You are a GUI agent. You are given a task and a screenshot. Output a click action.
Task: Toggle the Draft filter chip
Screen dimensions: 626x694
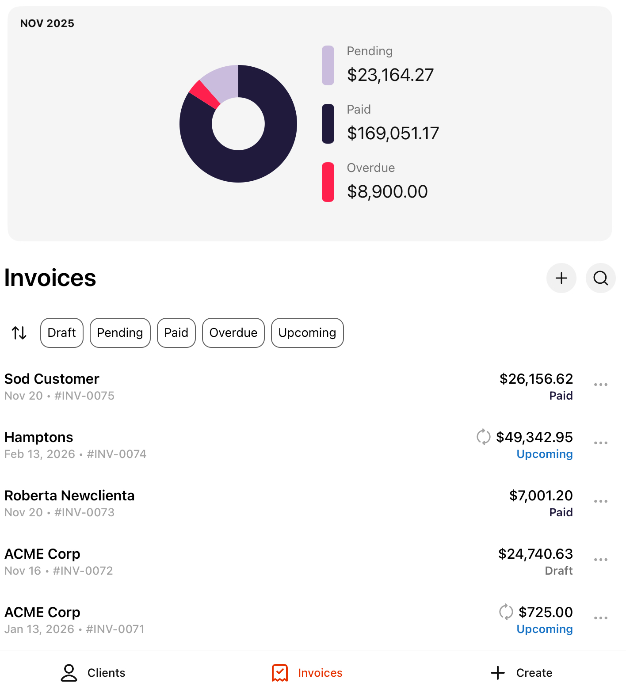[x=62, y=333]
